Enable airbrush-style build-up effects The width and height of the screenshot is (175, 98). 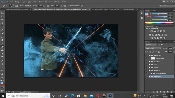coord(65,6)
